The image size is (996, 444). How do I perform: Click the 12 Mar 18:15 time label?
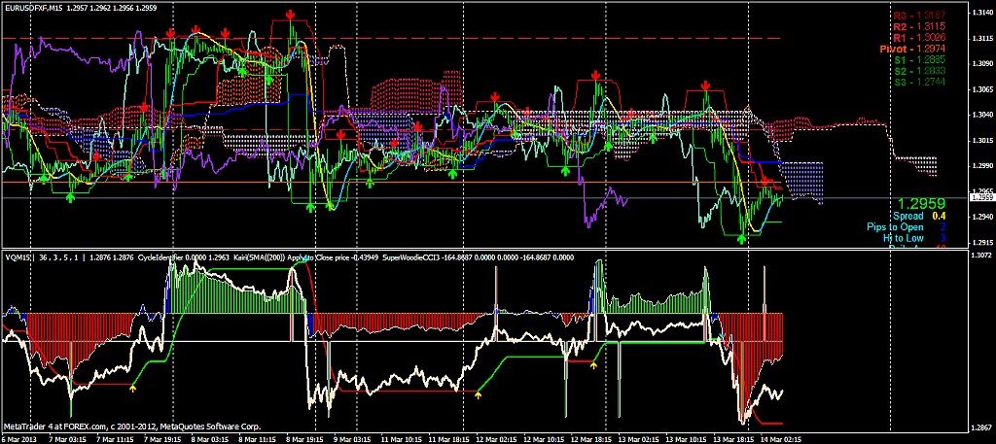(x=590, y=439)
